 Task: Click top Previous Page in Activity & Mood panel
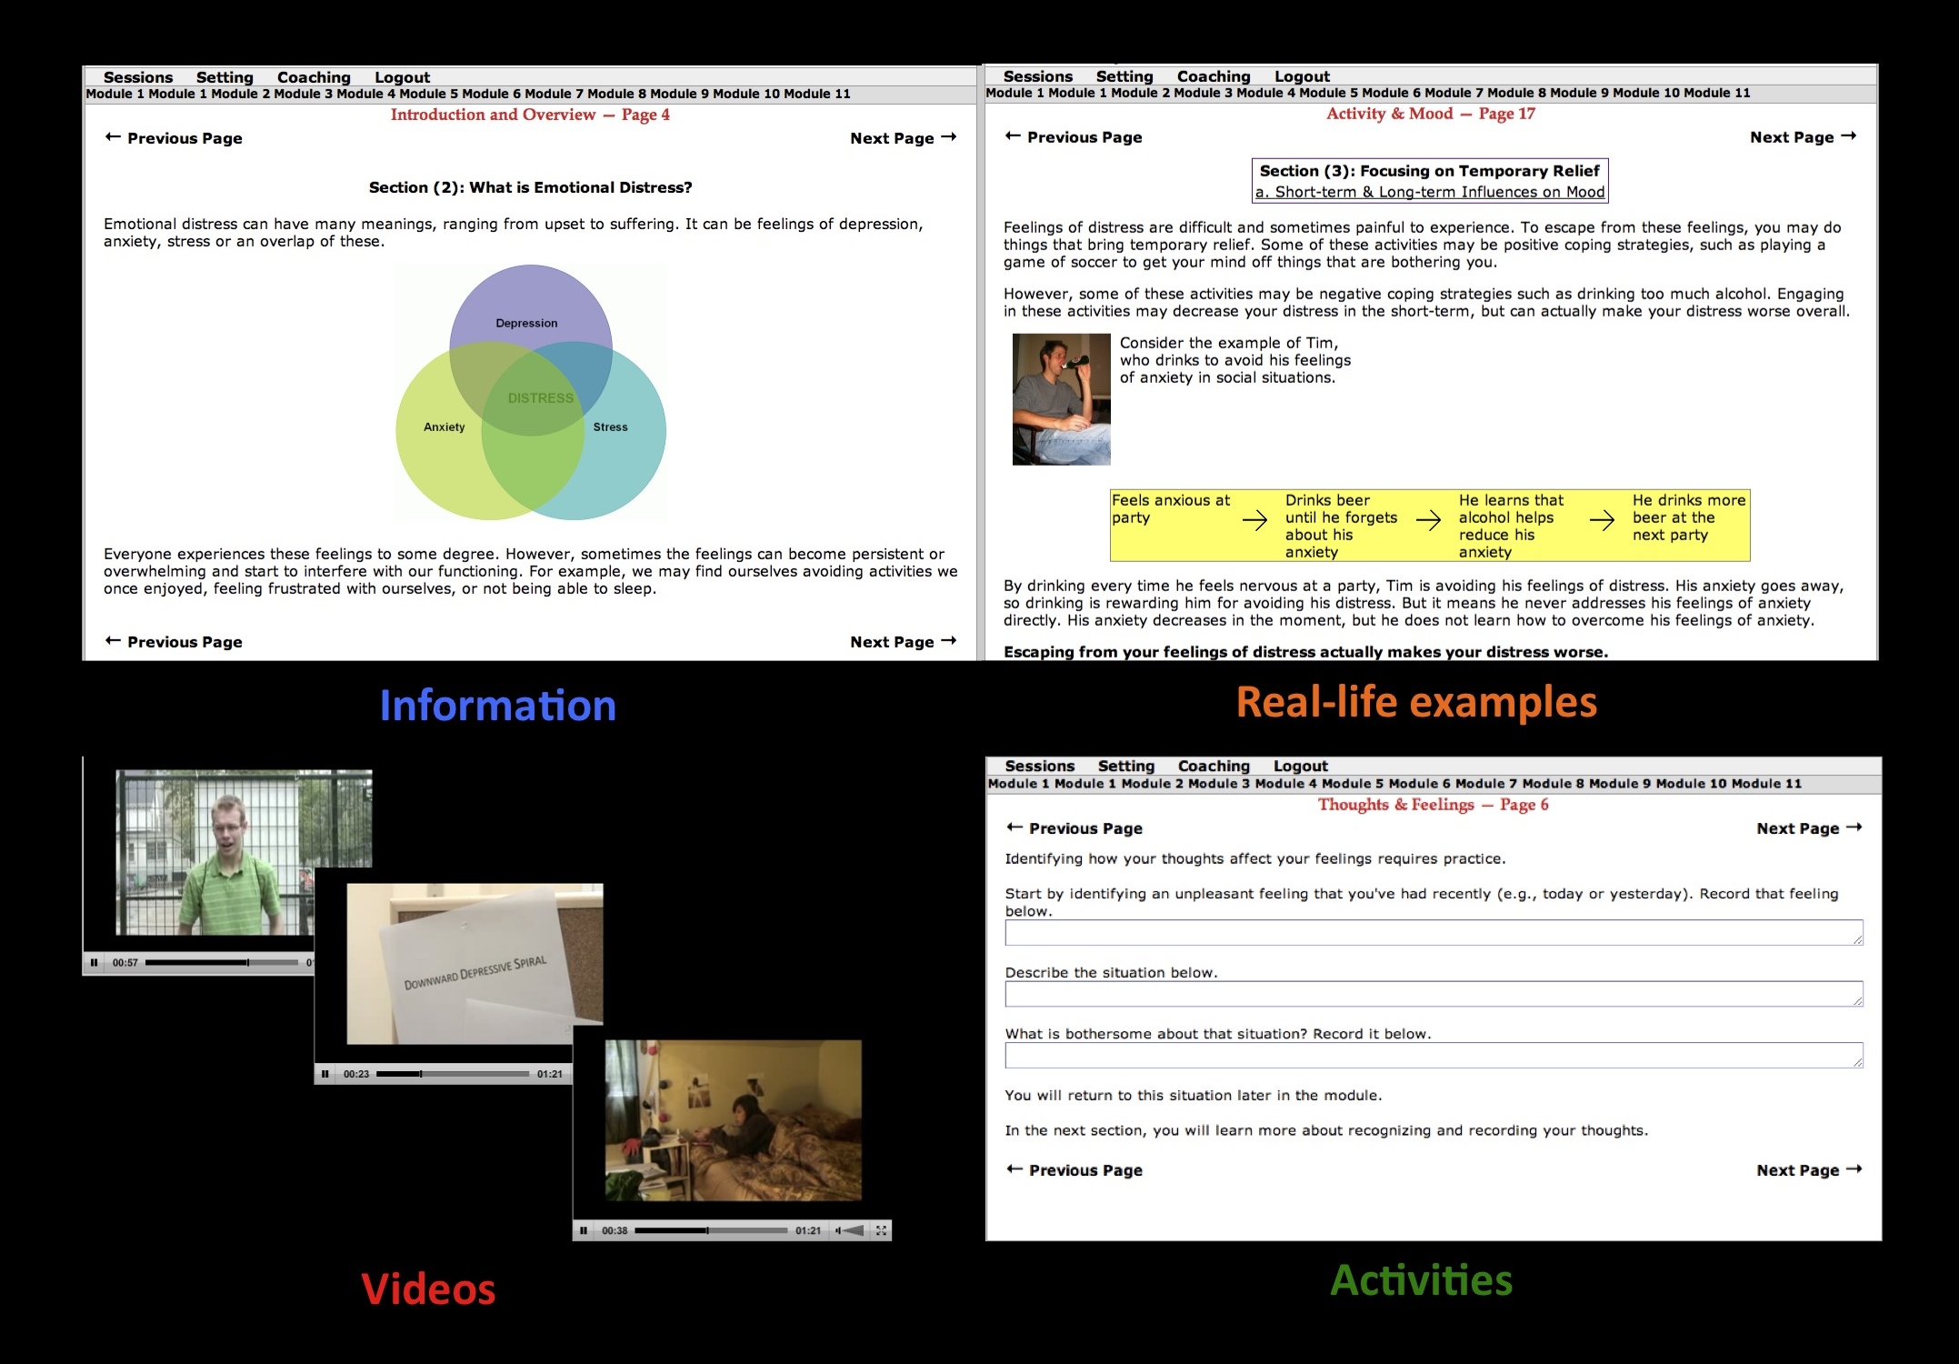point(1074,136)
